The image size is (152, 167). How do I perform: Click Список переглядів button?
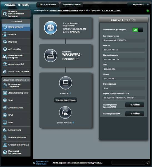[65, 100]
